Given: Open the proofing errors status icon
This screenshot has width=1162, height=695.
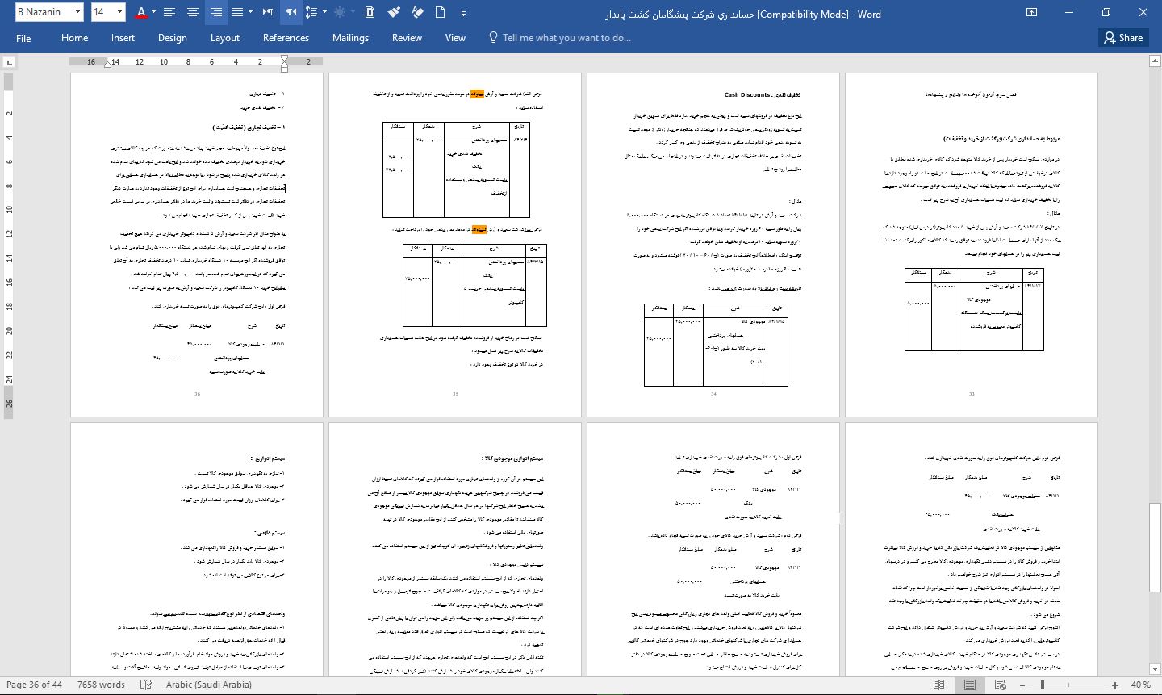Looking at the screenshot, I should point(146,685).
